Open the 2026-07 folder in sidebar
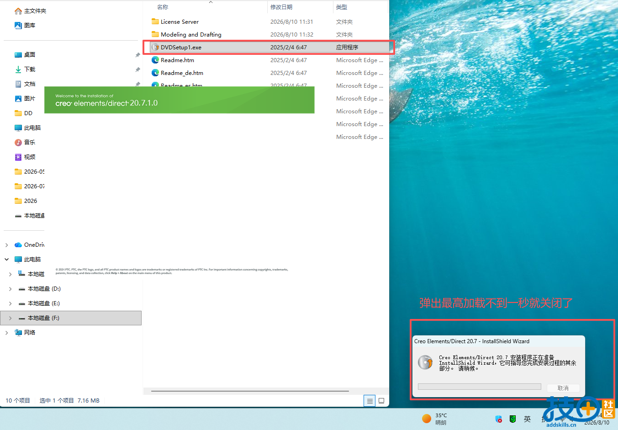The height and width of the screenshot is (430, 618). coord(30,186)
